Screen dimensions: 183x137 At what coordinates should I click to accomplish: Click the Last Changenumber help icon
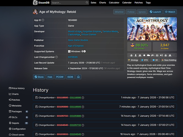pyautogui.click(x=56, y=57)
